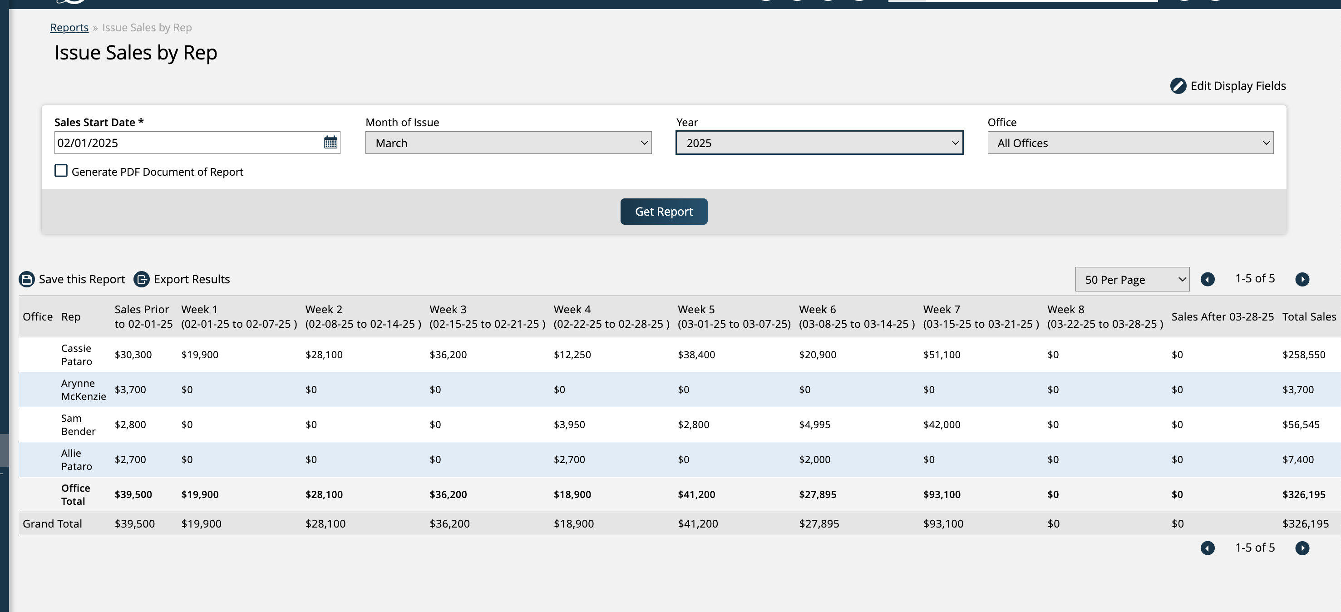Click the Week 8 column header
This screenshot has height=612, width=1341.
click(1105, 316)
